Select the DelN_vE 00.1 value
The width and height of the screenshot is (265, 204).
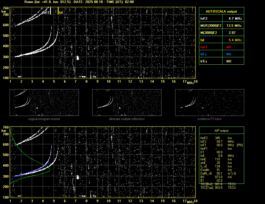click(x=219, y=173)
